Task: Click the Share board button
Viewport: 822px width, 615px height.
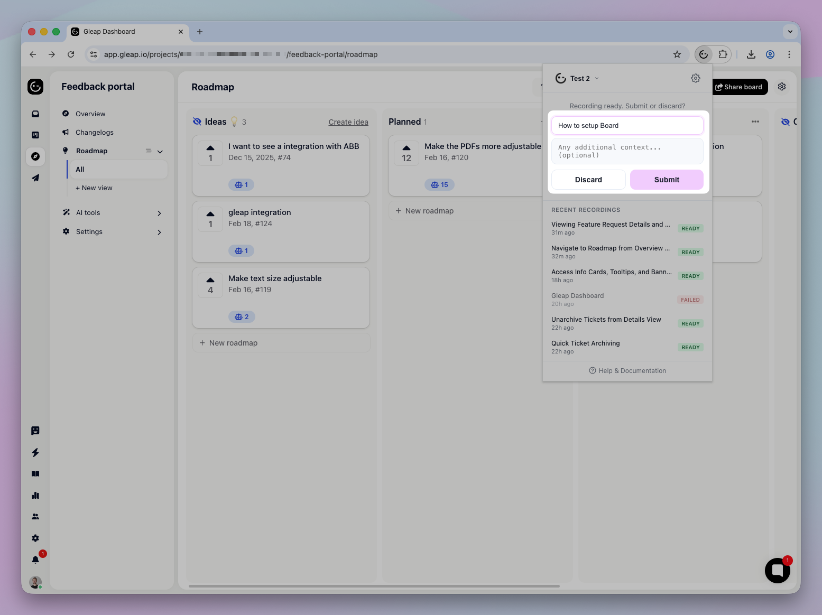Action: (738, 87)
